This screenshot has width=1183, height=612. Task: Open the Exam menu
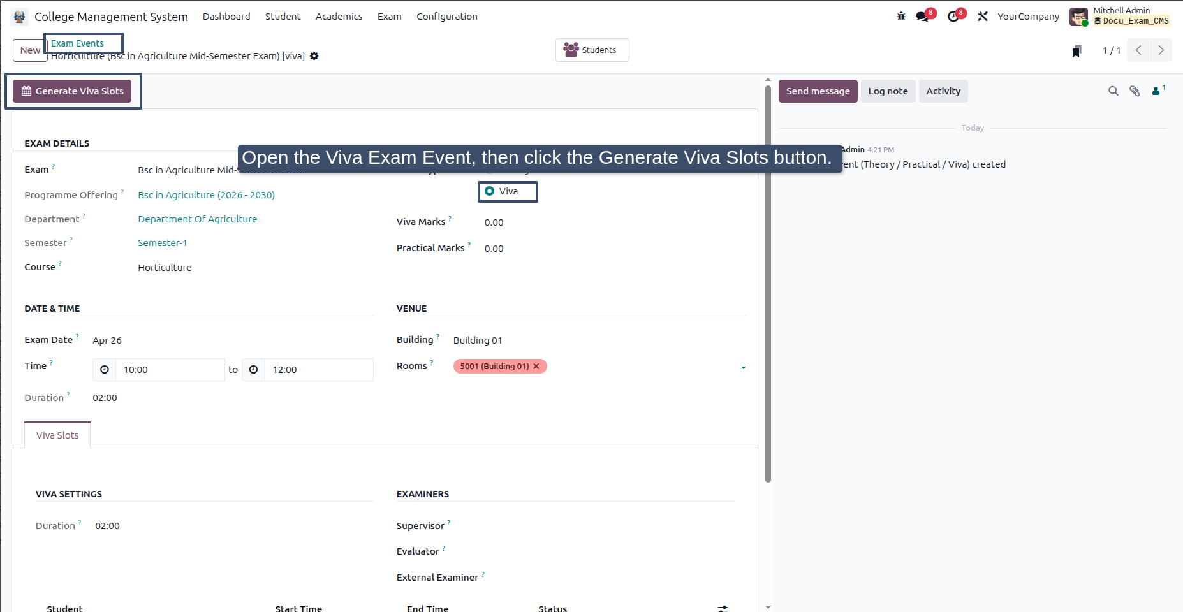click(390, 17)
